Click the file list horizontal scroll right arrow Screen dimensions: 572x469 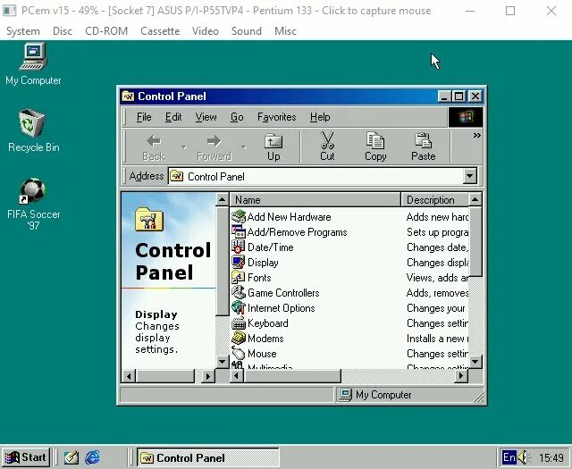click(x=461, y=375)
